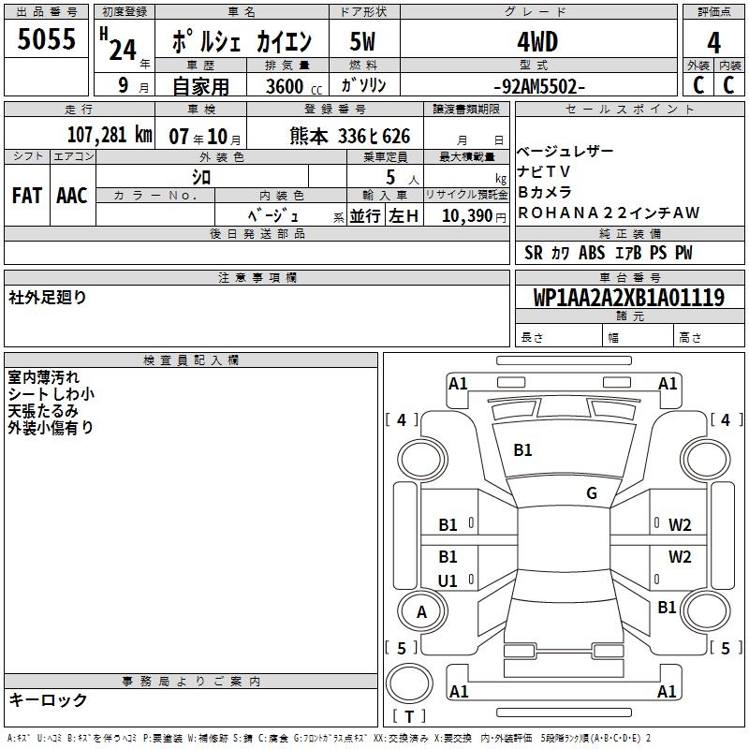
Task: Select PW in genuine equipment row
Action: click(683, 253)
